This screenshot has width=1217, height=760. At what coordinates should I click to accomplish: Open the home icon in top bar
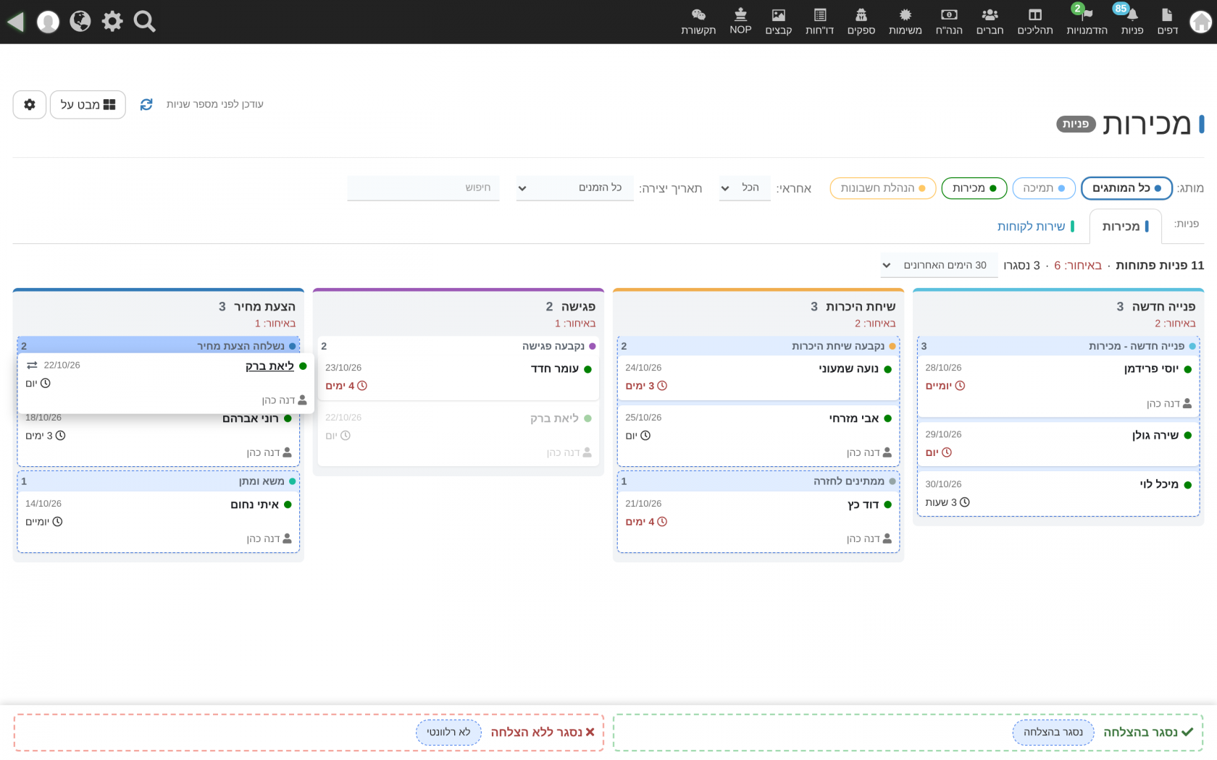click(x=1200, y=22)
